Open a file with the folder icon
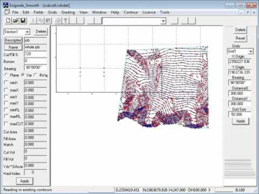This screenshot has width=259, height=194. tap(16, 20)
